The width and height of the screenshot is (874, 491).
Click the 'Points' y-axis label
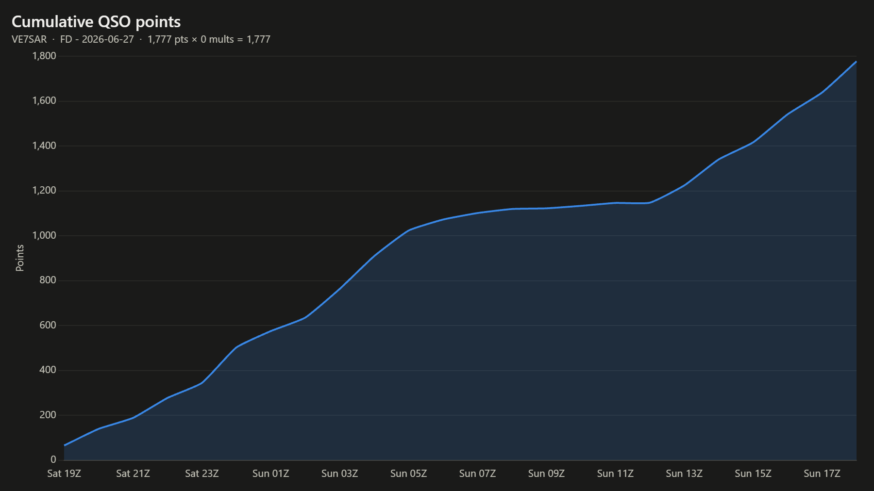(20, 258)
